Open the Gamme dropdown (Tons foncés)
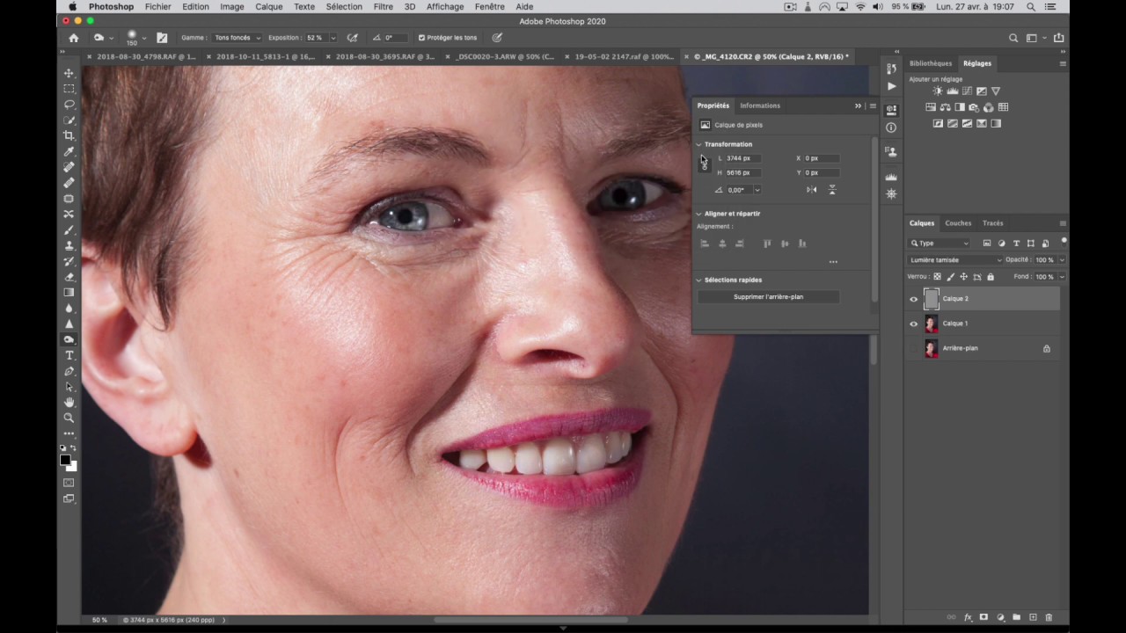The height and width of the screenshot is (633, 1126). click(237, 38)
